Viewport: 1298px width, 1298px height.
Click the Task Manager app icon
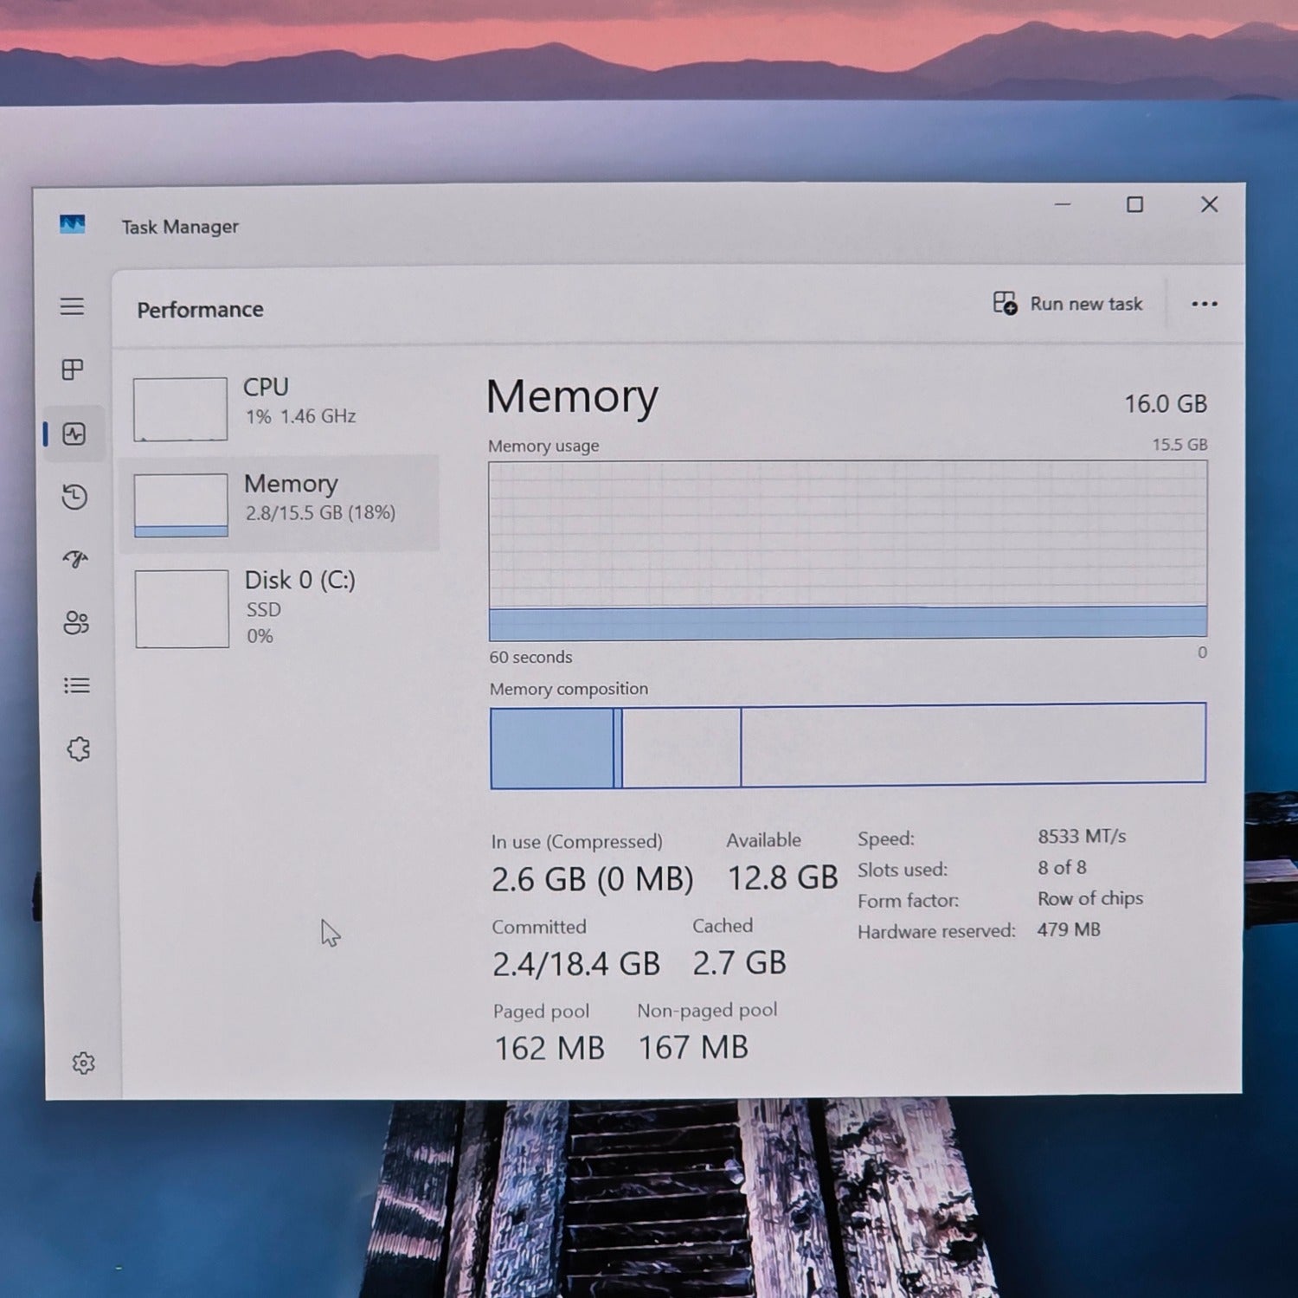73,225
